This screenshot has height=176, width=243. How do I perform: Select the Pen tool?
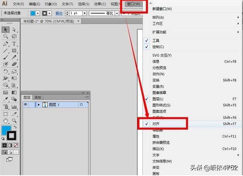pyautogui.click(x=5, y=44)
